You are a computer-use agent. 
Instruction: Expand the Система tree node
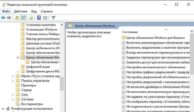pos(13,100)
